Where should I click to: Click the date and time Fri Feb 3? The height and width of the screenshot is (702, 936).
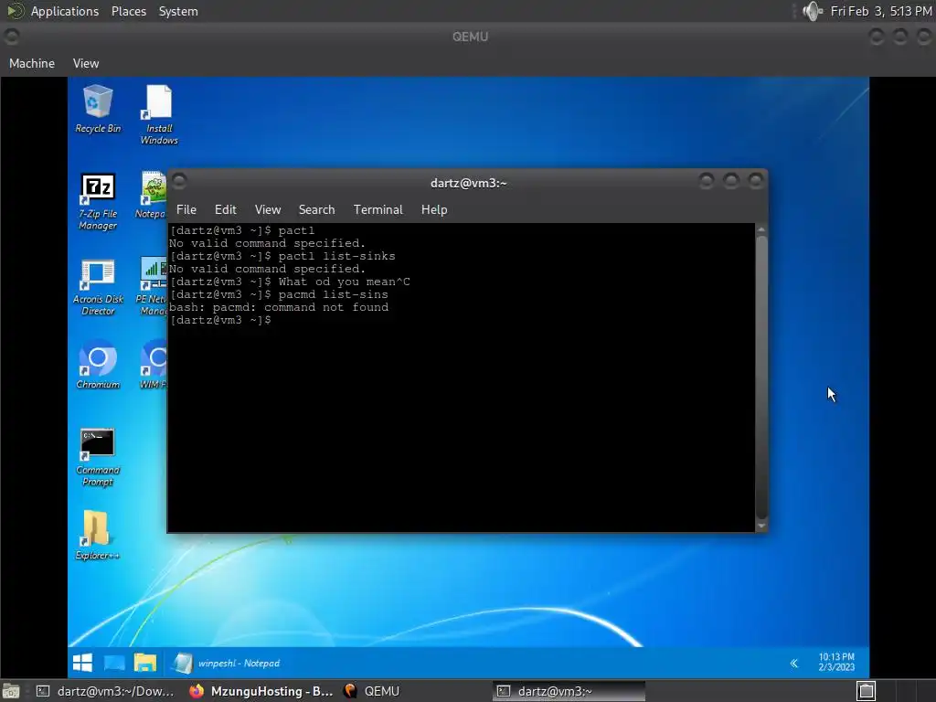[x=881, y=11]
